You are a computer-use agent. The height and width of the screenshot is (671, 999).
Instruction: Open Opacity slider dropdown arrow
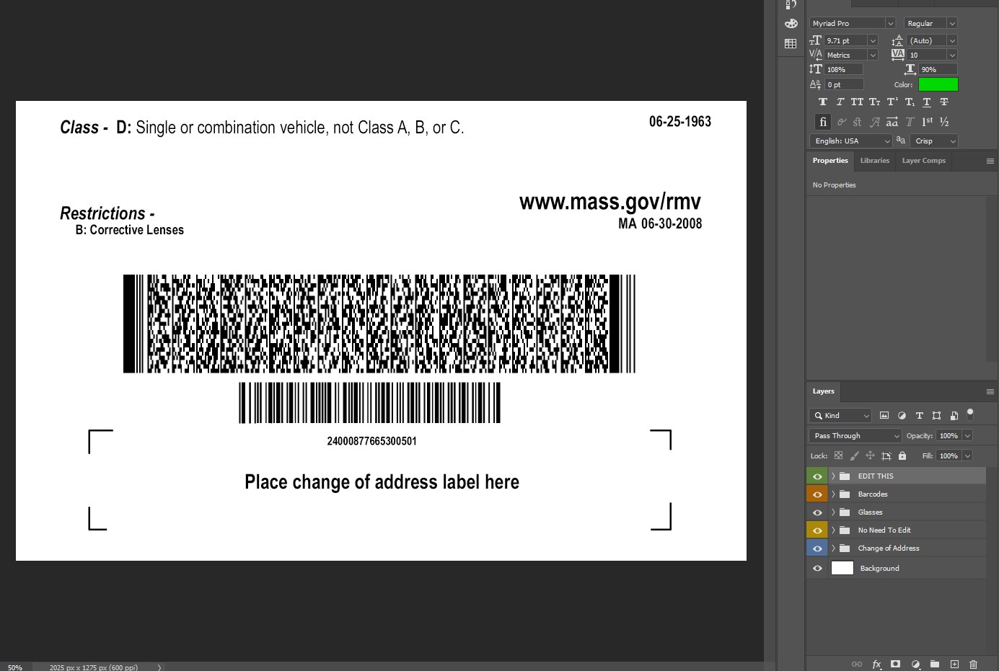pos(968,436)
